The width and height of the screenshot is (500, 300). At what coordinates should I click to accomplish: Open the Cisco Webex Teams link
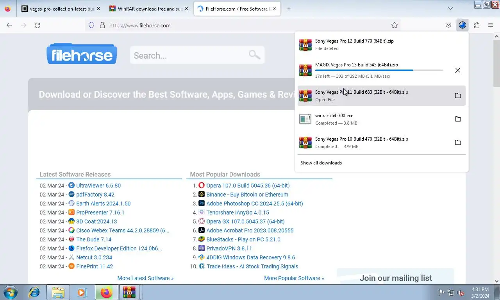(x=123, y=230)
